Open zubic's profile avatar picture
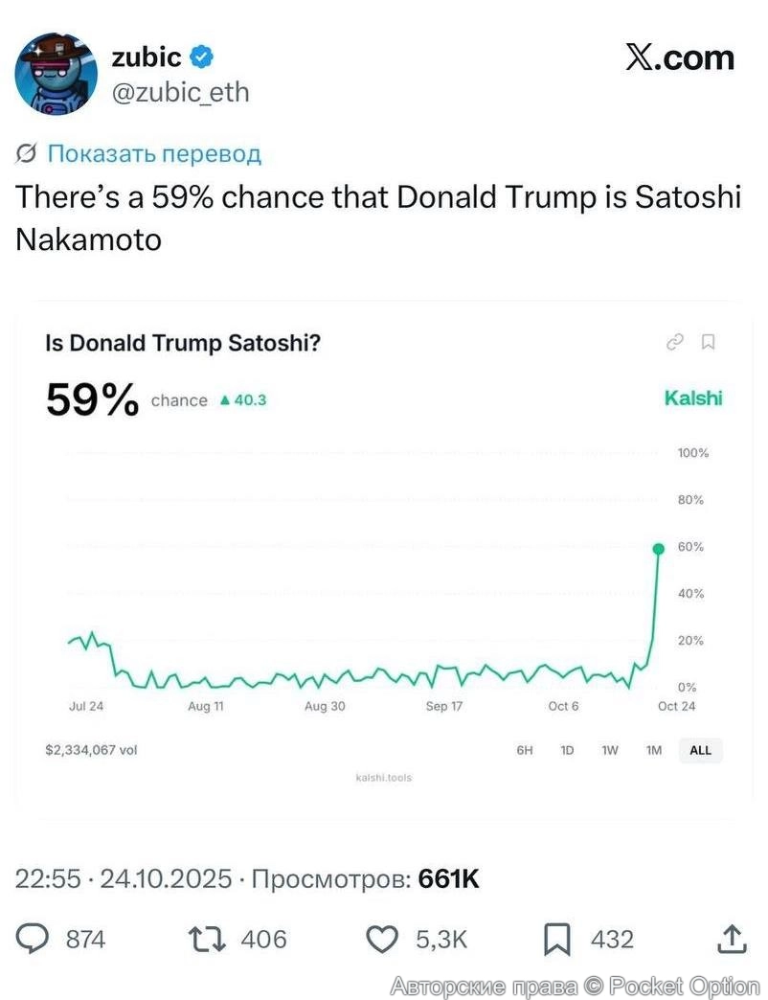 56,73
